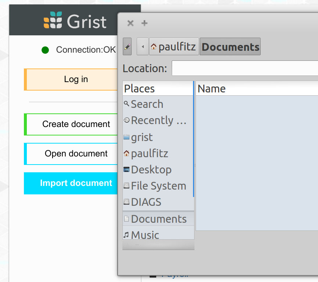Viewport: 318px width, 282px height.
Task: Select Desktop using its monitor icon
Action: [x=126, y=170]
